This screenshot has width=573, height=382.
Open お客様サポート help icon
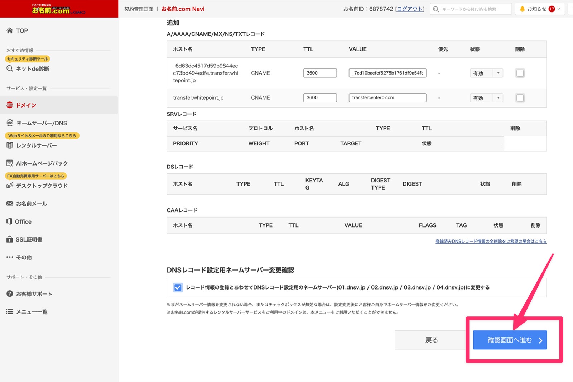click(x=10, y=294)
